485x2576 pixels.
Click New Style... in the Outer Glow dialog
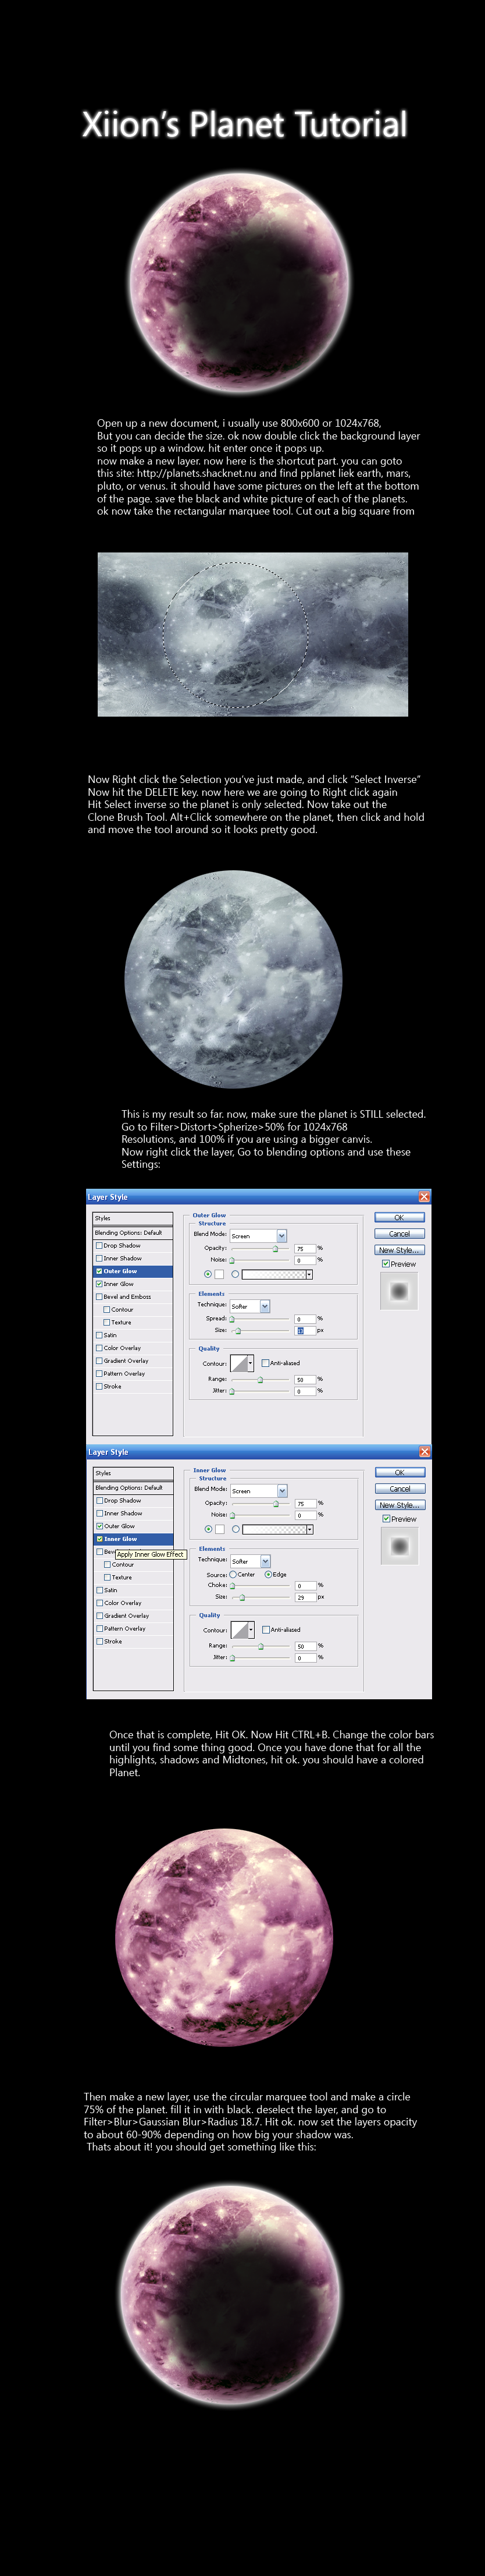click(399, 1250)
